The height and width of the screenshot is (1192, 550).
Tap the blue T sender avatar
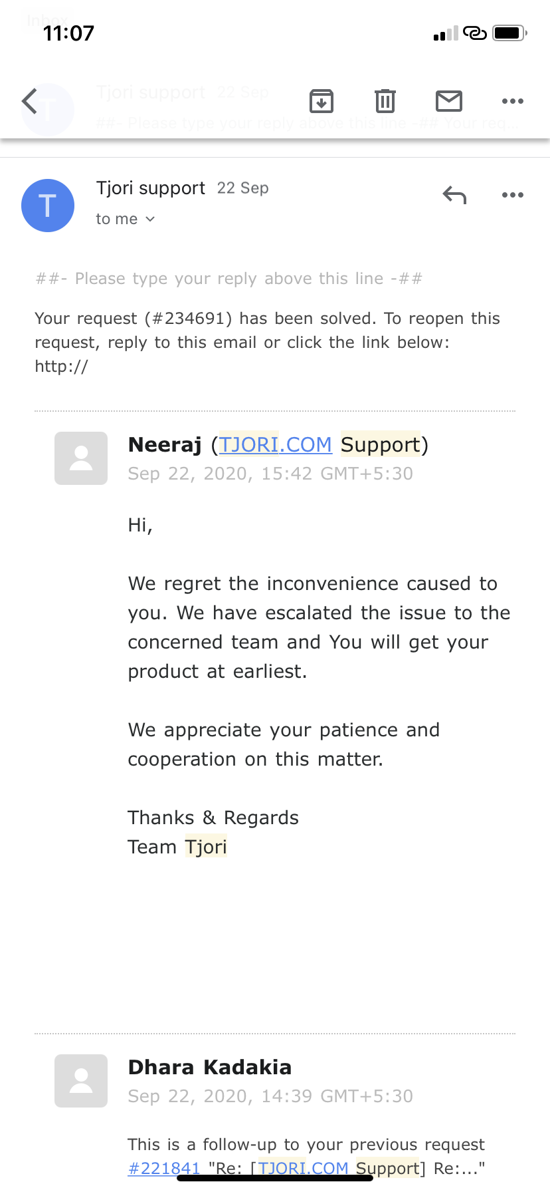point(48,206)
